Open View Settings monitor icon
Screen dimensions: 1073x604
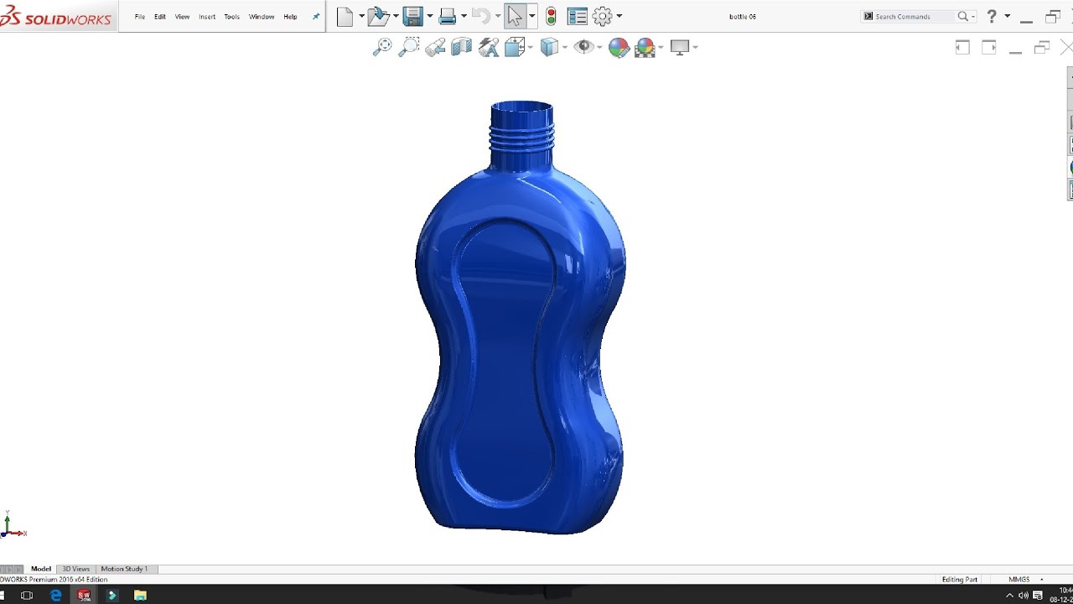pyautogui.click(x=680, y=48)
